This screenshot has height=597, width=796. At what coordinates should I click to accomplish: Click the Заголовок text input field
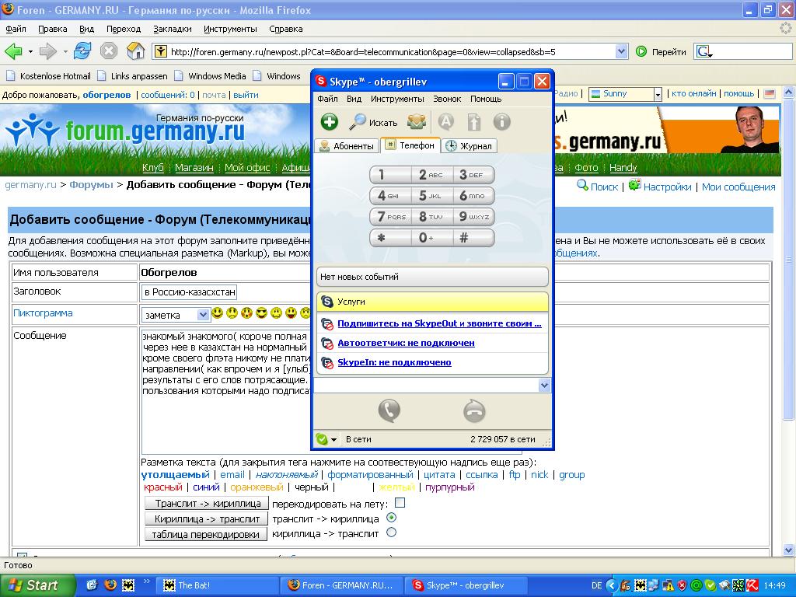(189, 292)
